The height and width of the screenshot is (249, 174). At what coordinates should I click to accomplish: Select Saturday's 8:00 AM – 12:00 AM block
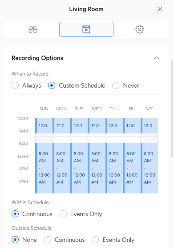pos(149,168)
